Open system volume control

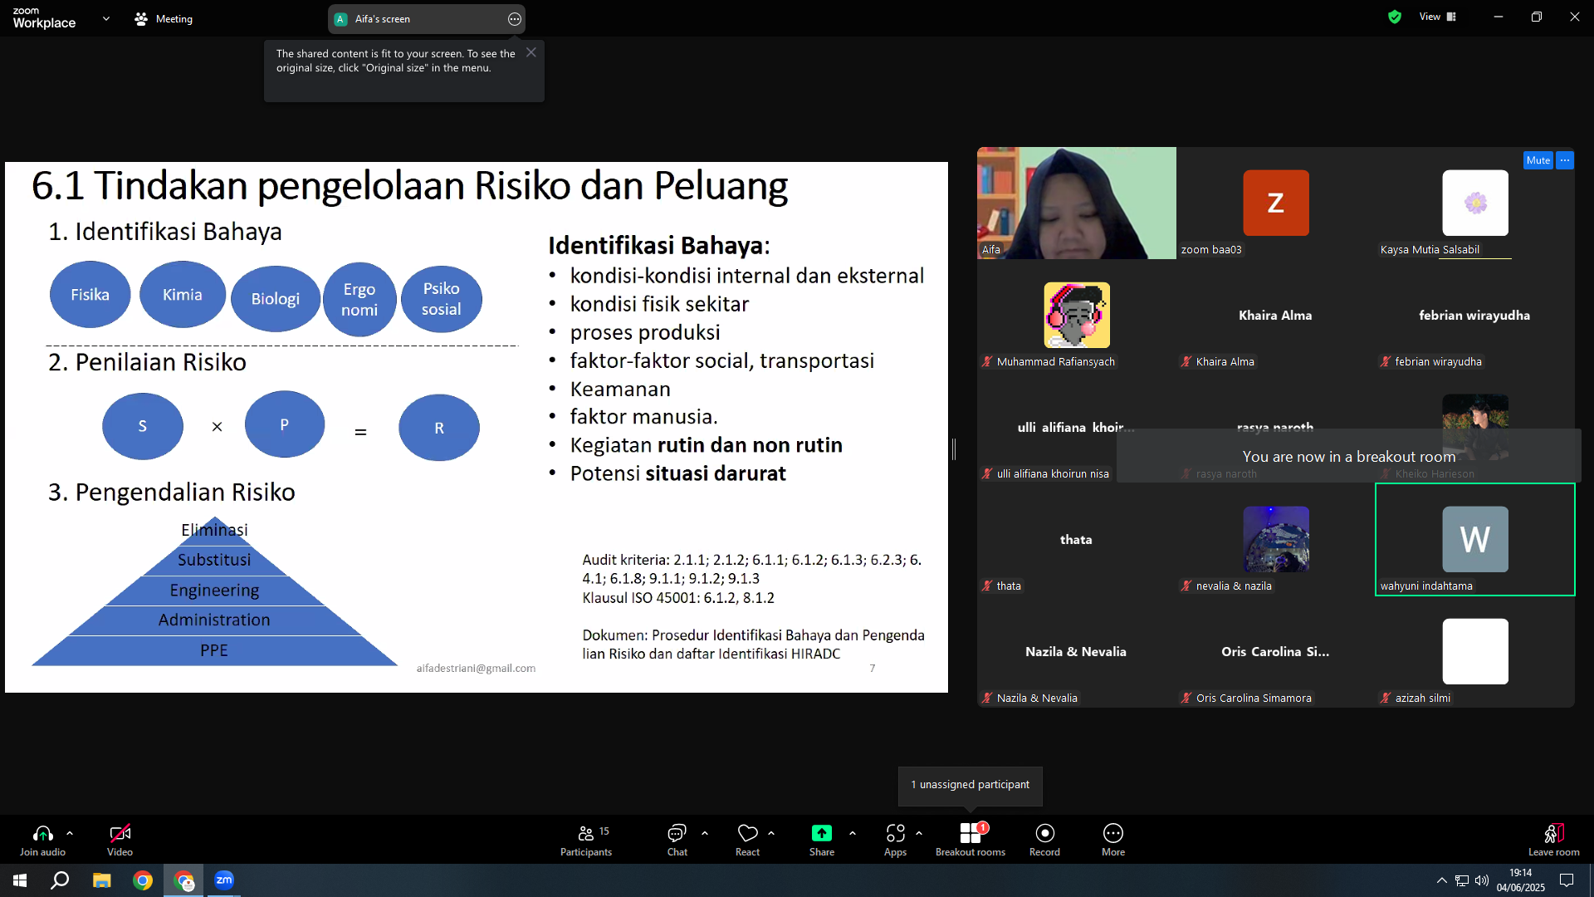[1482, 880]
